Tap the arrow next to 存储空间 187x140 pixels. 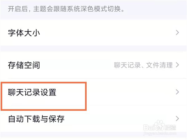(177, 65)
